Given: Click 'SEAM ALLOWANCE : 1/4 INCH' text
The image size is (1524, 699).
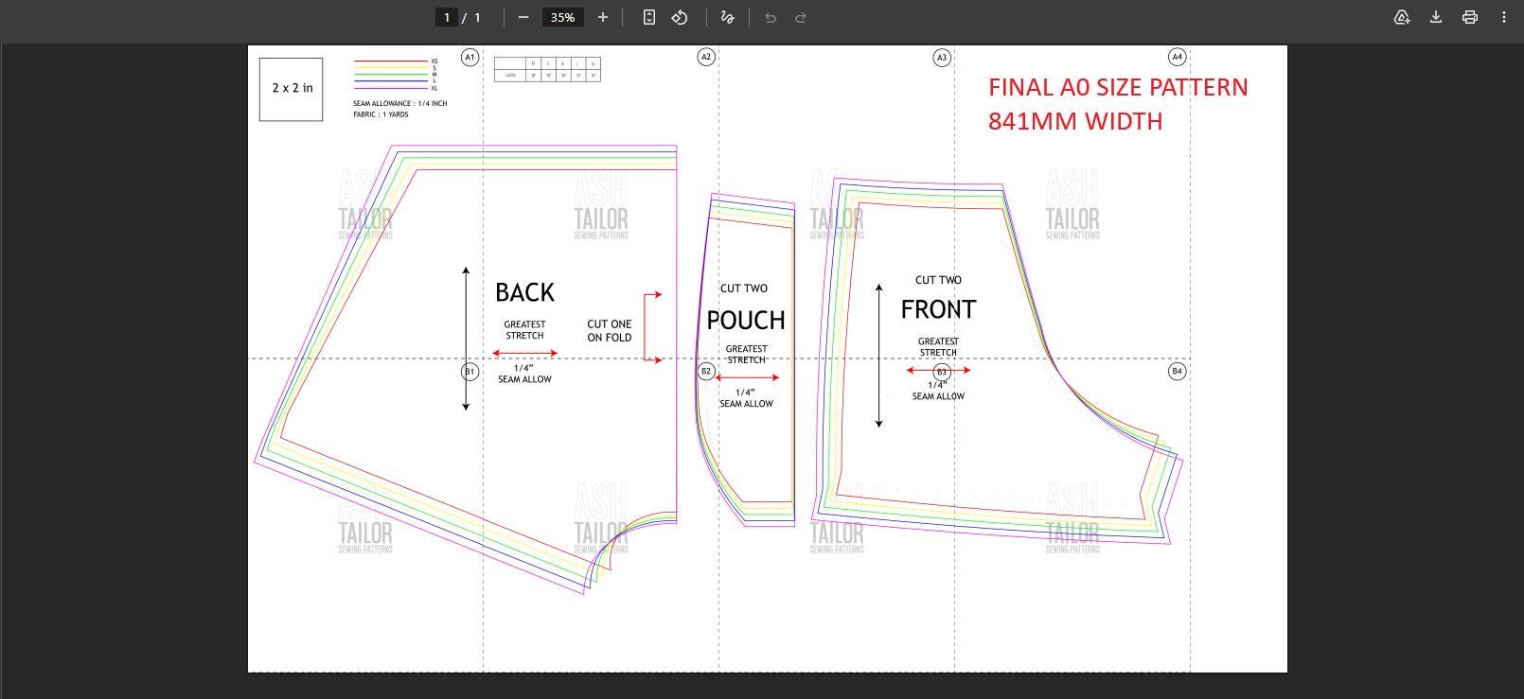Looking at the screenshot, I should coord(400,103).
